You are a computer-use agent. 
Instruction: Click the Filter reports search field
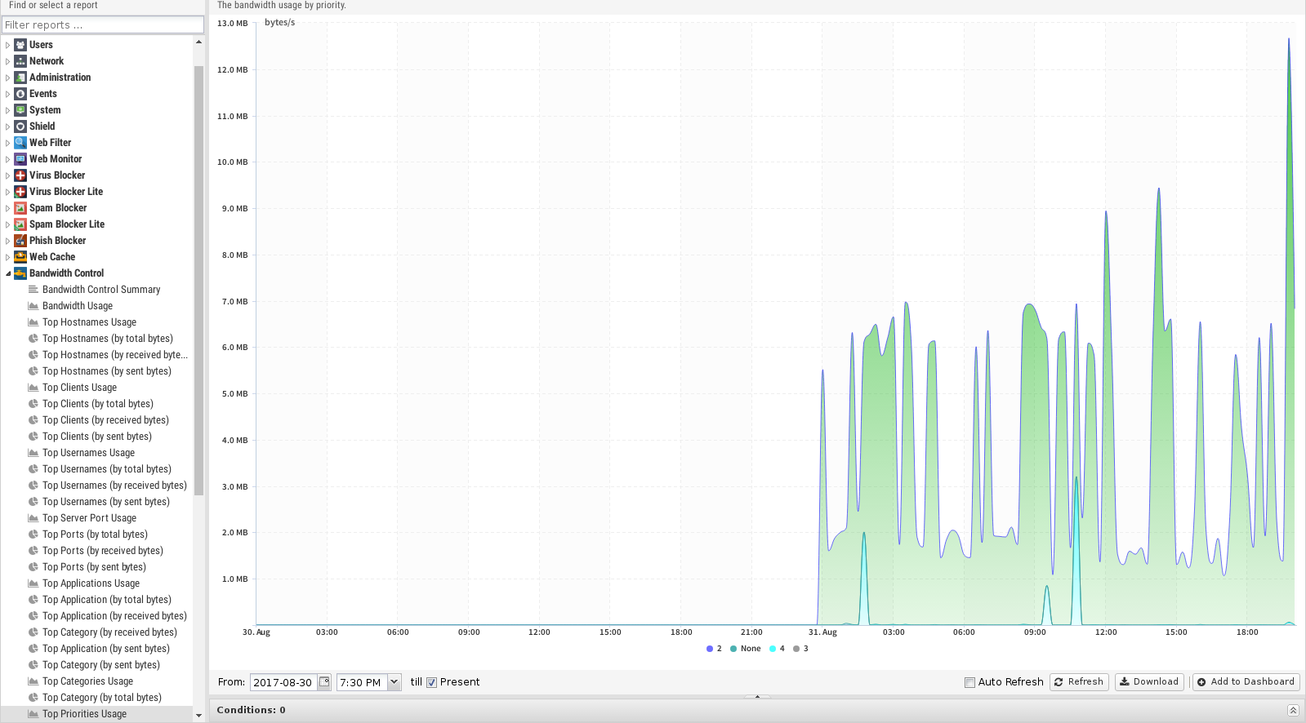[x=102, y=25]
